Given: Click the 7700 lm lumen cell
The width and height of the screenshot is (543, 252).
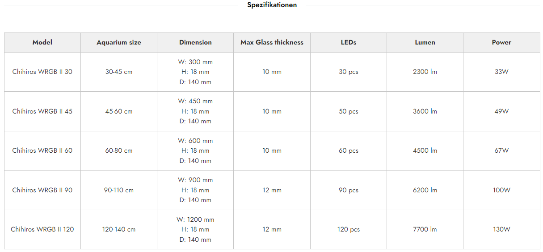Looking at the screenshot, I should [x=425, y=229].
